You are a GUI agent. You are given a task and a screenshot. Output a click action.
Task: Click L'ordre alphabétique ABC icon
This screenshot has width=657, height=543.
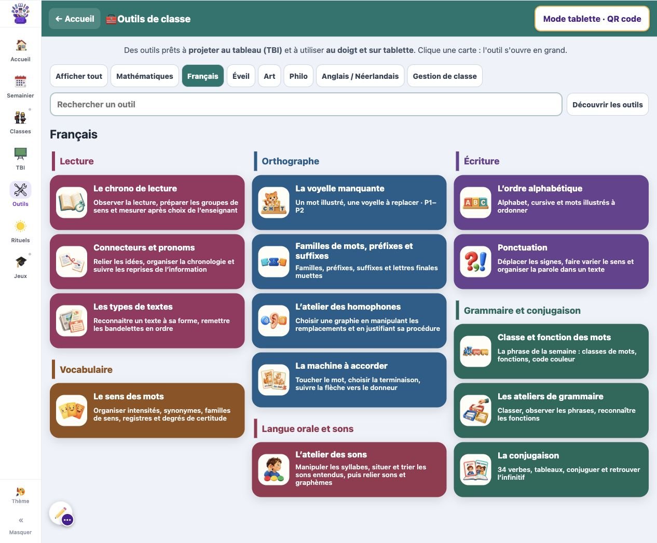click(475, 202)
